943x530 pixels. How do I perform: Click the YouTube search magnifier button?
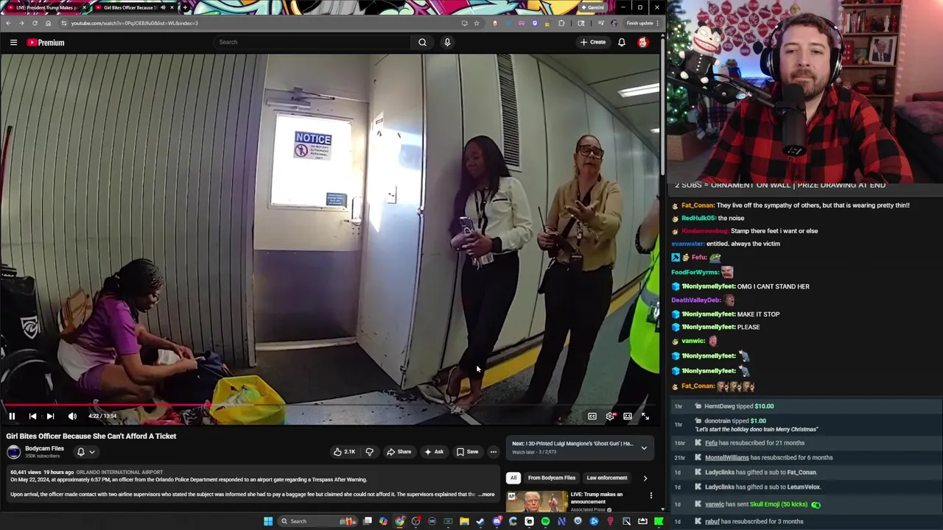coord(422,42)
